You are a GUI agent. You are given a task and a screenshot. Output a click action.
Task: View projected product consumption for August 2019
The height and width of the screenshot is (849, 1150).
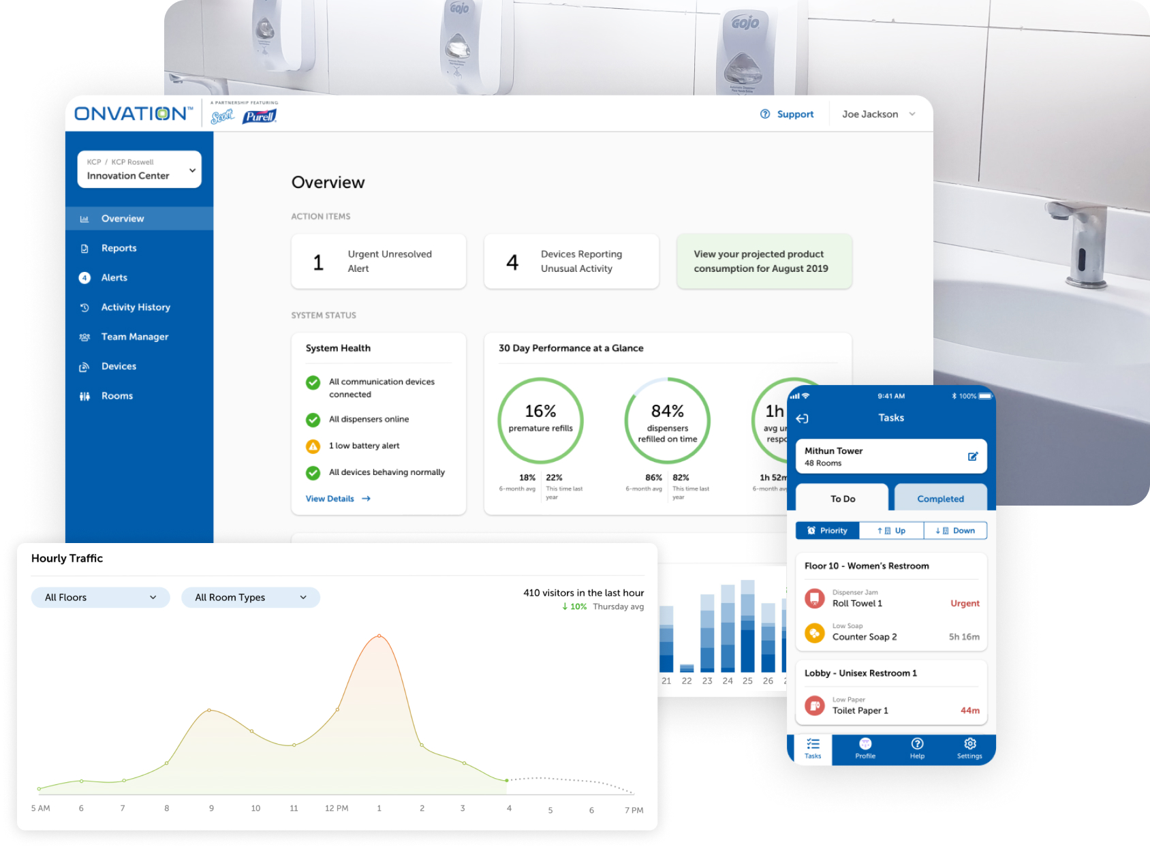(764, 262)
